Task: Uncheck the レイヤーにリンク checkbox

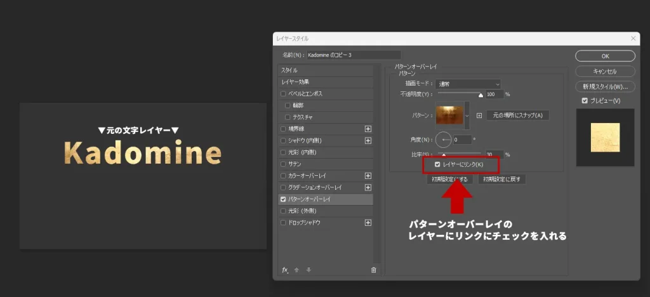Action: [437, 165]
